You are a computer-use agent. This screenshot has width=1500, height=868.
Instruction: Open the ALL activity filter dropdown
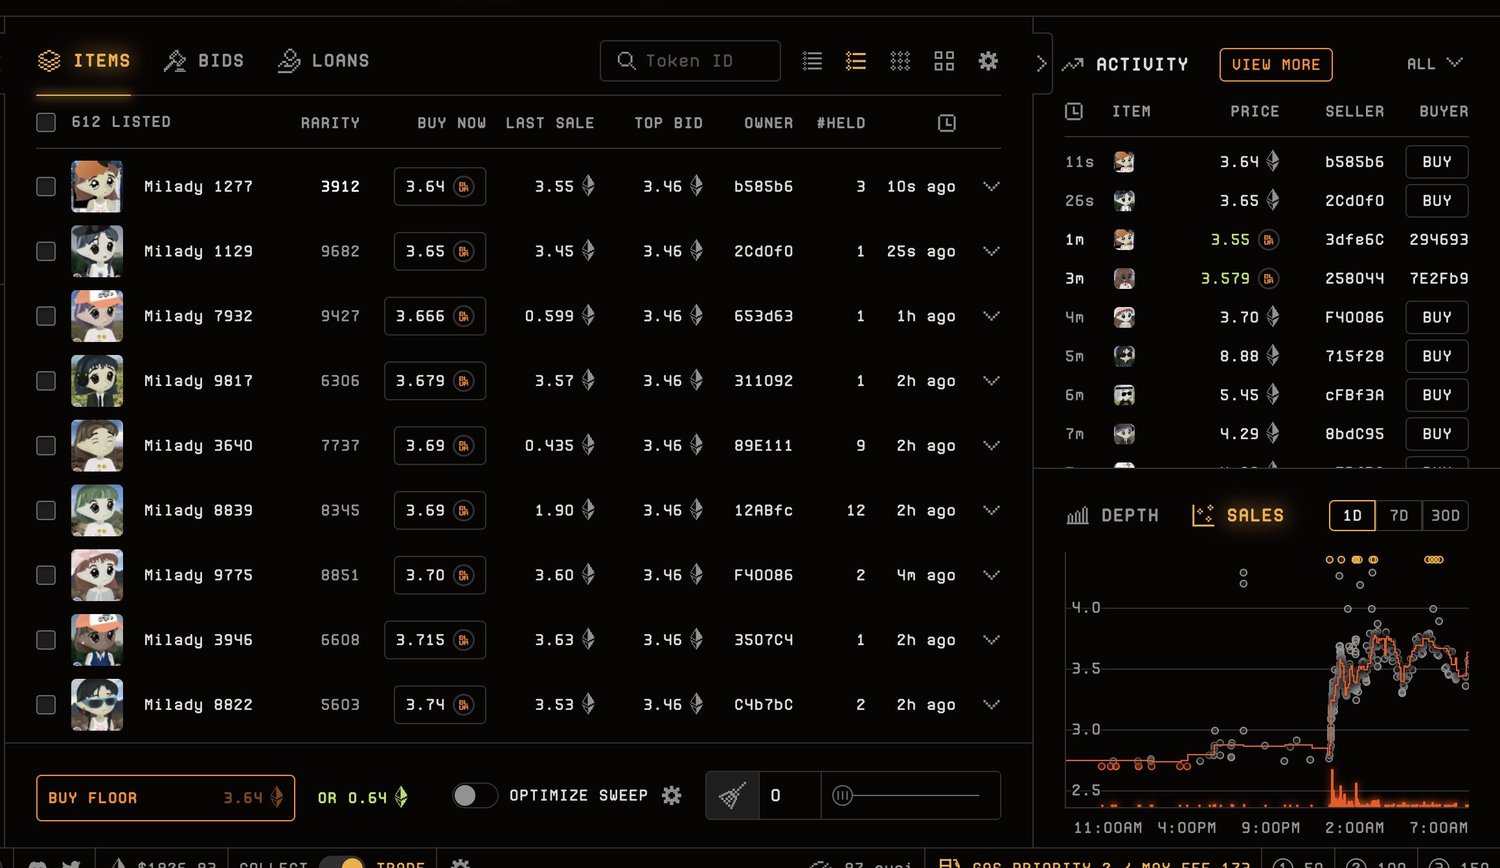tap(1435, 63)
